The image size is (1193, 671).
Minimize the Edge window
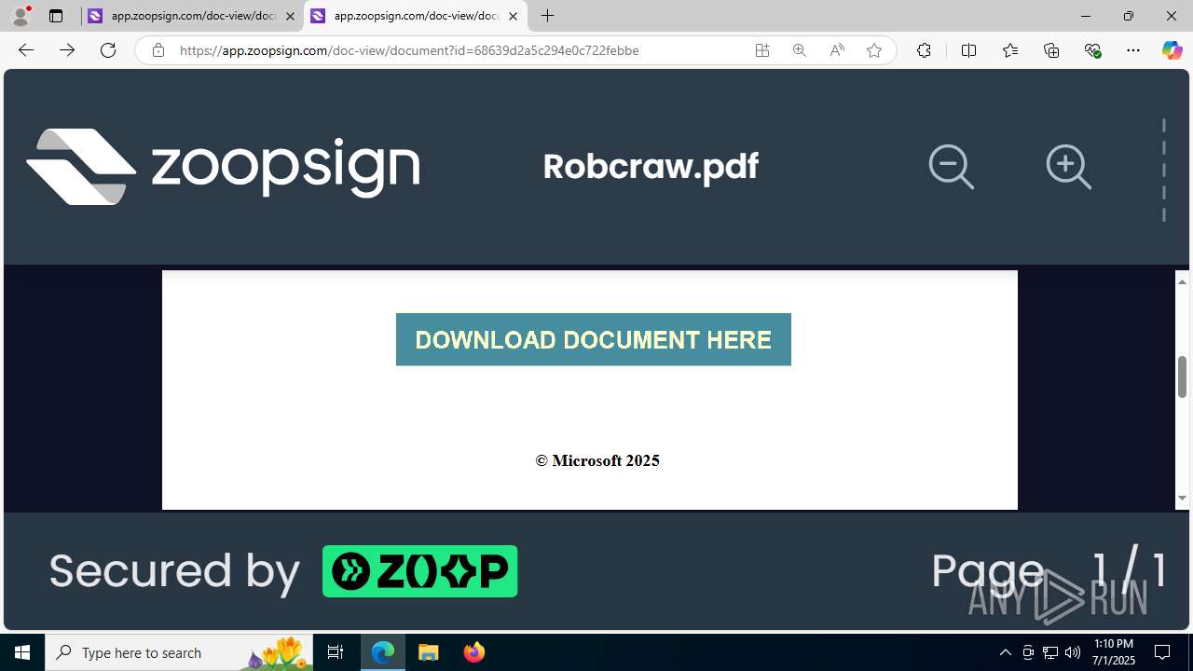1086,16
